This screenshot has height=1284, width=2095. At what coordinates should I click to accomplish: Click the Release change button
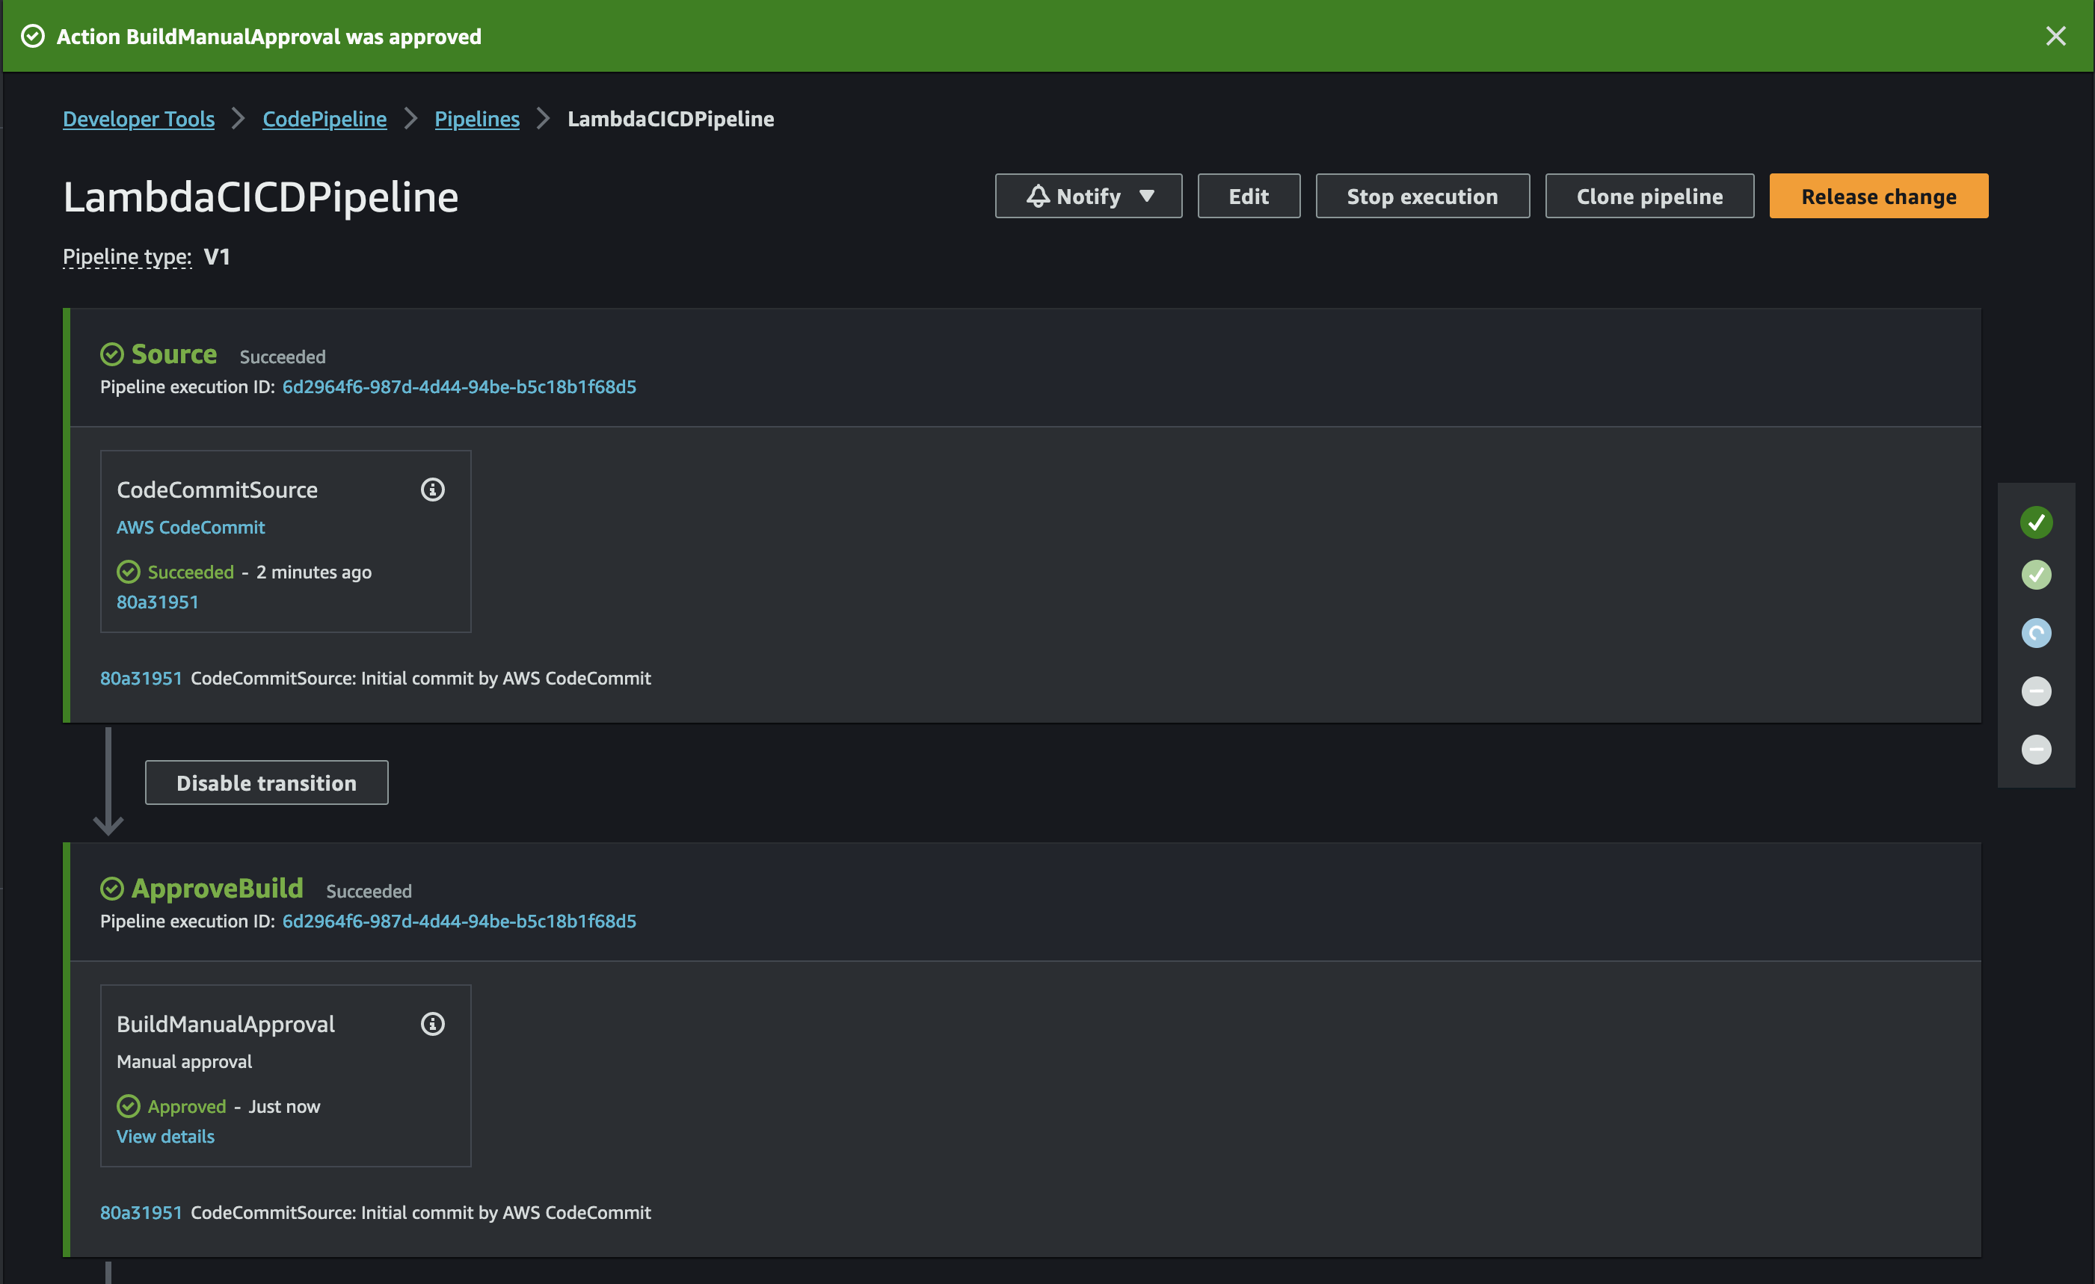pyautogui.click(x=1878, y=197)
